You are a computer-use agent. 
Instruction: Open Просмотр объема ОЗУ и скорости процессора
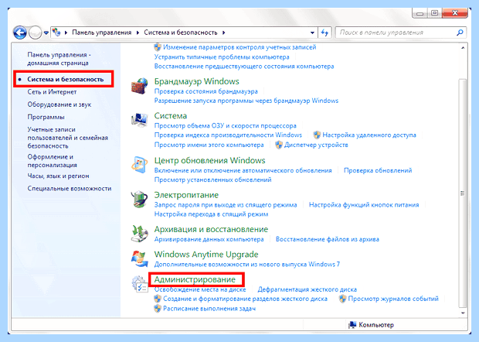tap(225, 125)
